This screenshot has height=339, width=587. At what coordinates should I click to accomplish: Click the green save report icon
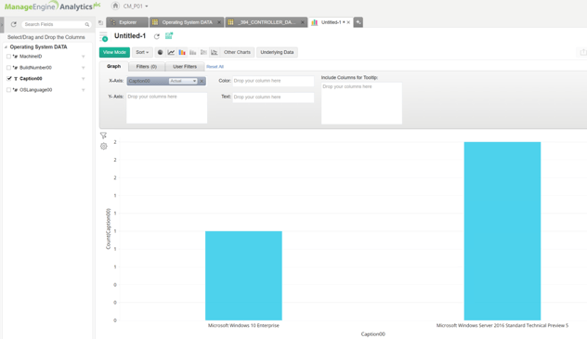click(169, 36)
